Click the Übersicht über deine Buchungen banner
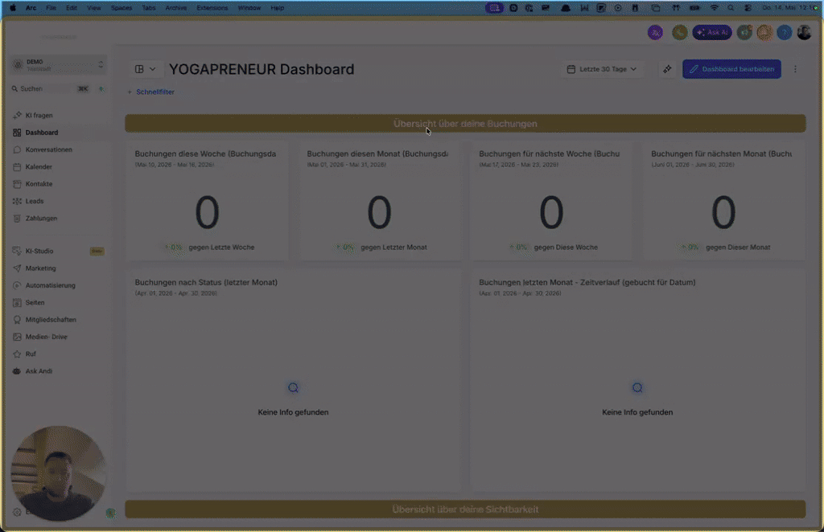The image size is (824, 532). pyautogui.click(x=465, y=124)
